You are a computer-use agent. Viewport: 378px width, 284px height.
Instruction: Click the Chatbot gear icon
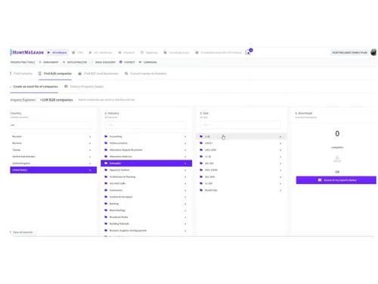coord(121,62)
